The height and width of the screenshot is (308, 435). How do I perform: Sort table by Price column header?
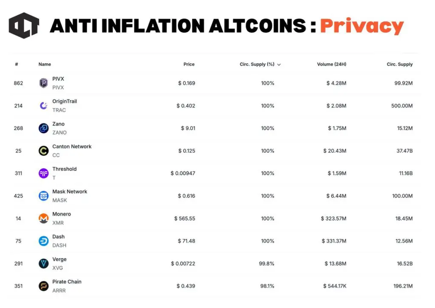point(189,64)
